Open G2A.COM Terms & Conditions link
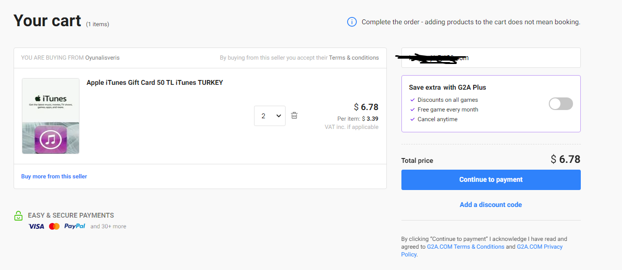Screen dimensions: 622x270 tap(465, 247)
